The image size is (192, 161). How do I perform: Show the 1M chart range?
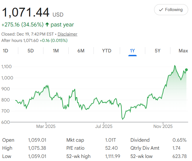point(56,51)
